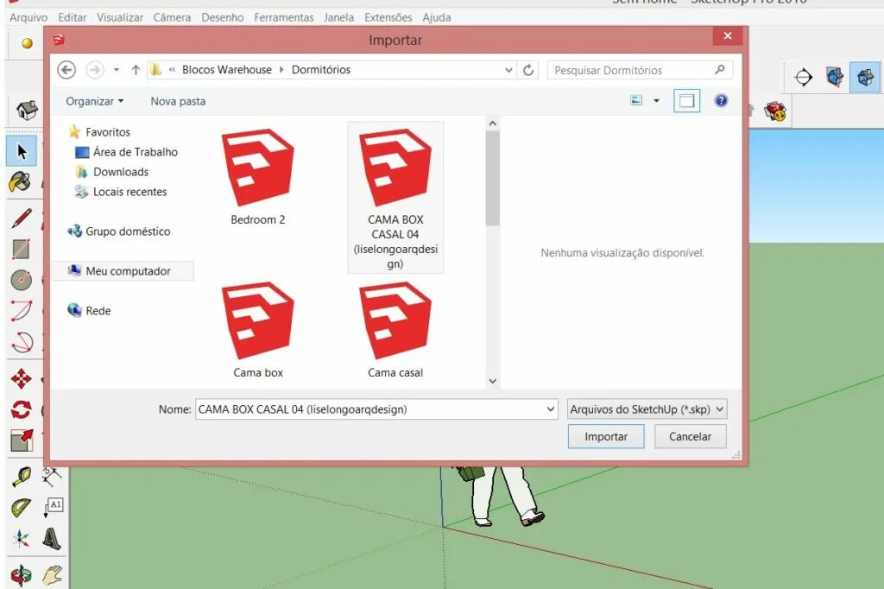
Task: Open the Ajuda menu
Action: coord(436,17)
